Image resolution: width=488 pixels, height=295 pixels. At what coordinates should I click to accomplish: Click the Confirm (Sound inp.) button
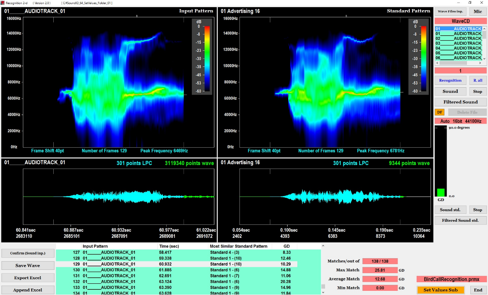[28, 253]
